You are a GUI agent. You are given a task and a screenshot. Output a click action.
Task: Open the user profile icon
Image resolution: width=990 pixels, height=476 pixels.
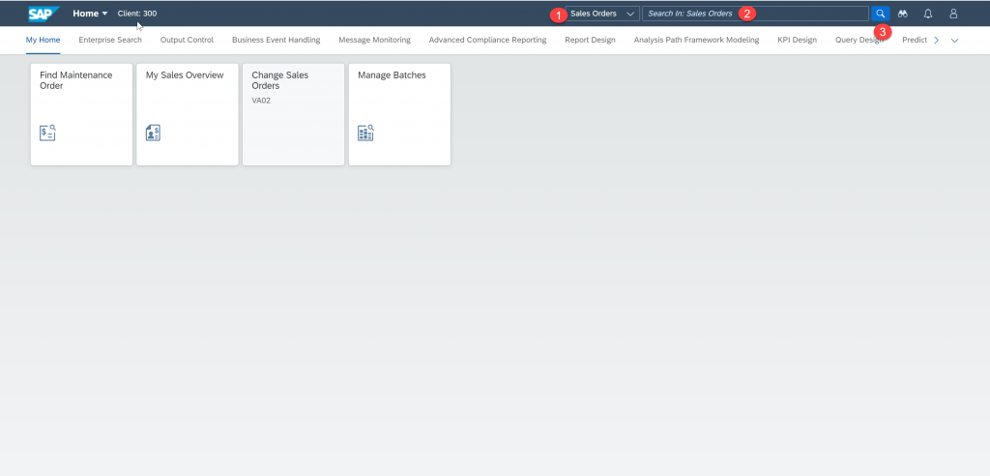coord(953,14)
